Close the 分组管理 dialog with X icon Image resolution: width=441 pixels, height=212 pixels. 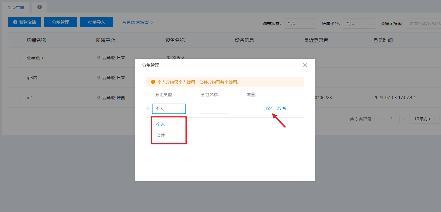[305, 65]
